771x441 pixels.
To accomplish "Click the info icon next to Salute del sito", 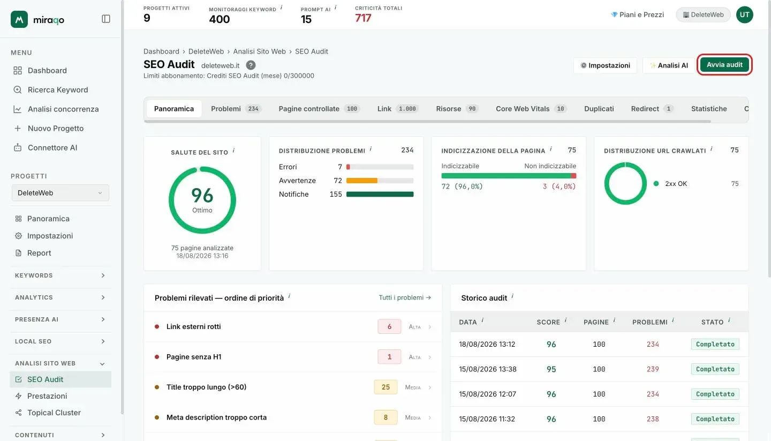I will (233, 151).
